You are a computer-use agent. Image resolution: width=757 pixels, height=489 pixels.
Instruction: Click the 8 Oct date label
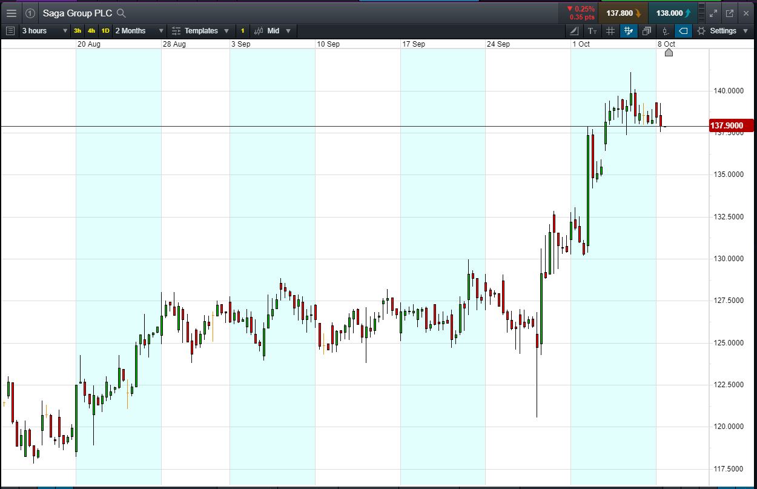666,44
